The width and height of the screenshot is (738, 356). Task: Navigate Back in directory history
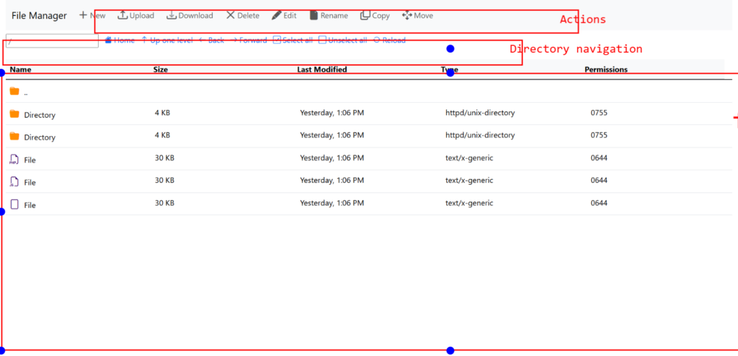pyautogui.click(x=211, y=40)
